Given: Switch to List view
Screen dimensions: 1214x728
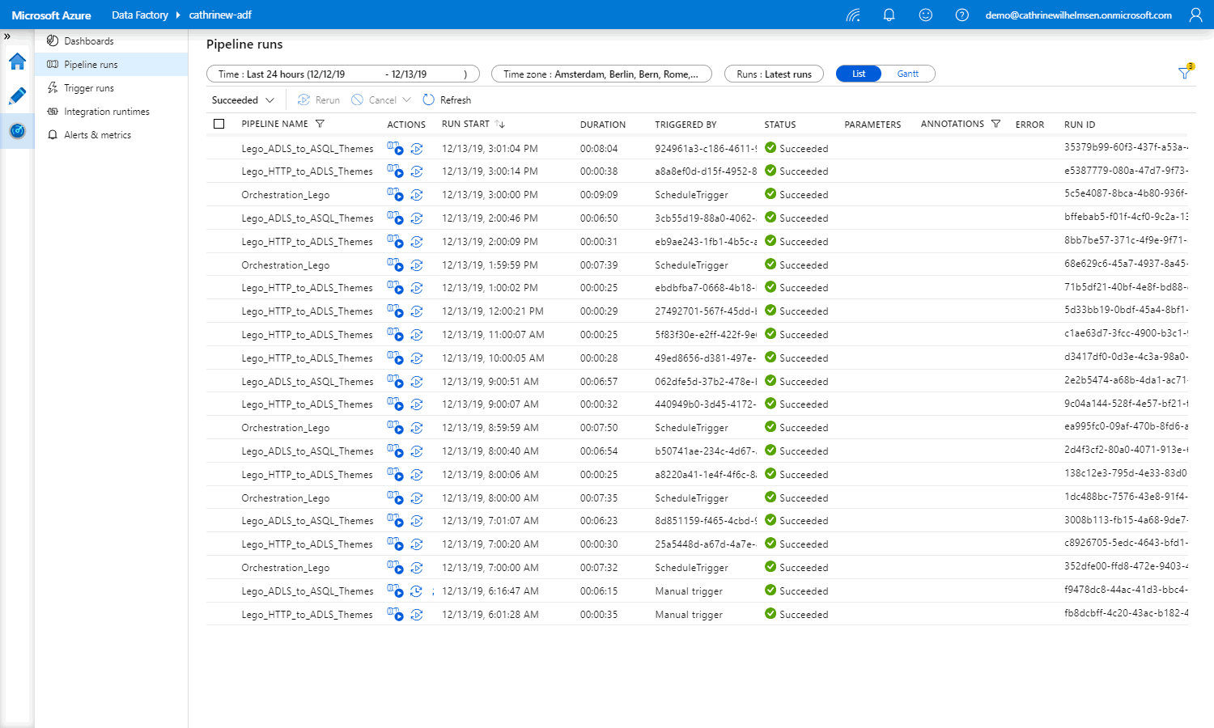Looking at the screenshot, I should [859, 74].
